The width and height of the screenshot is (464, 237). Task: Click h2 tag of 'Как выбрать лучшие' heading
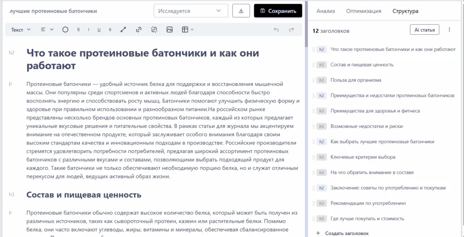click(321, 142)
